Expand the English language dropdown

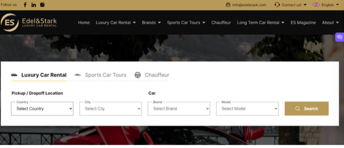click(x=337, y=5)
